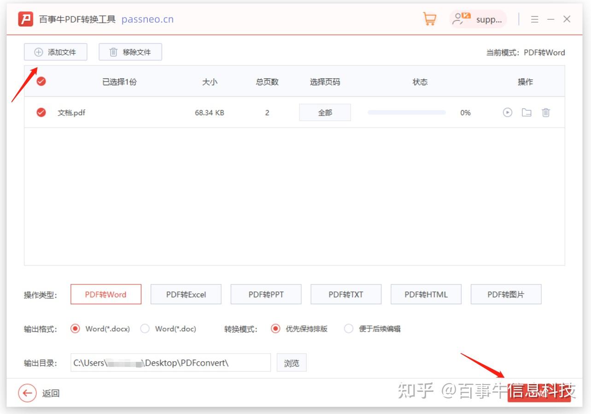Start conversion of 文档.pdf with play icon
Screen dimensions: 591x414
(x=507, y=112)
